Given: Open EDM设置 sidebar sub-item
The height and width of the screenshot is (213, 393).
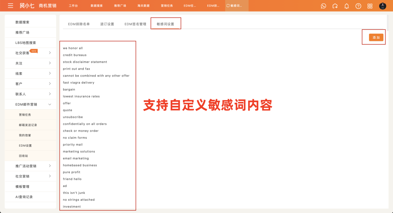Looking at the screenshot, I should [25, 145].
